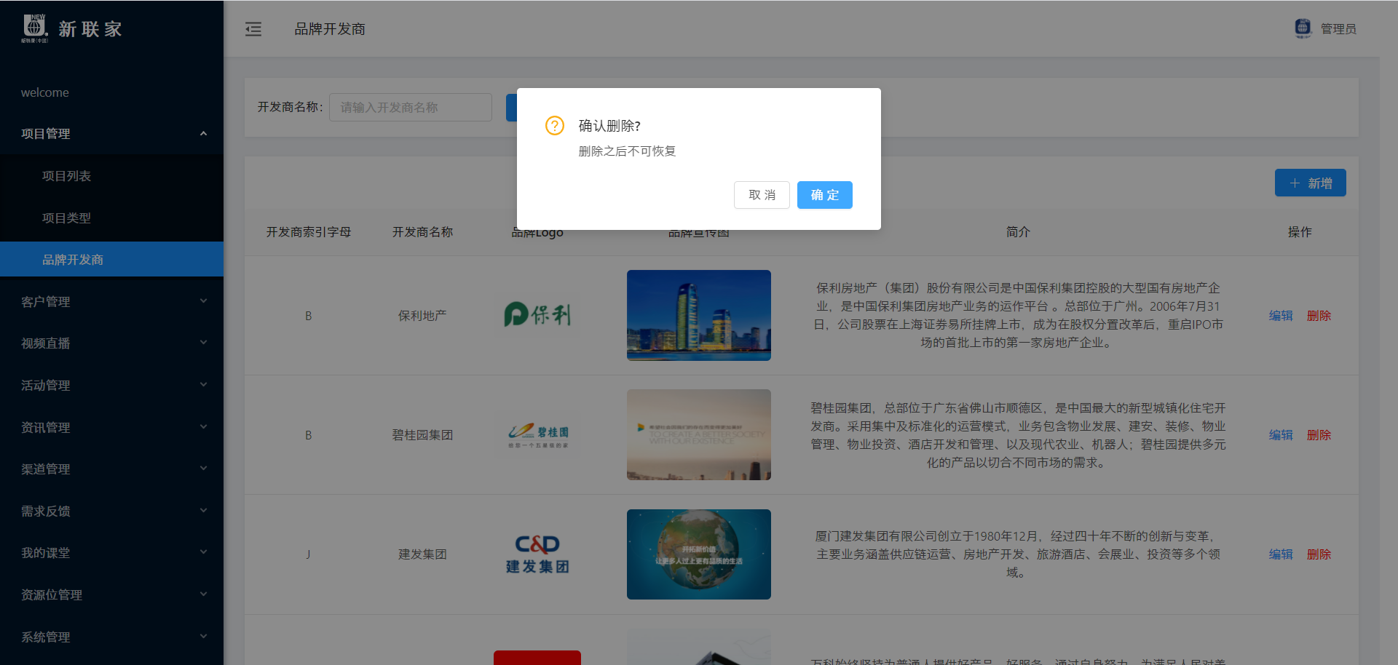1398x665 pixels.
Task: Open the 碧桂园集团 promo image thumbnail
Action: pos(699,435)
